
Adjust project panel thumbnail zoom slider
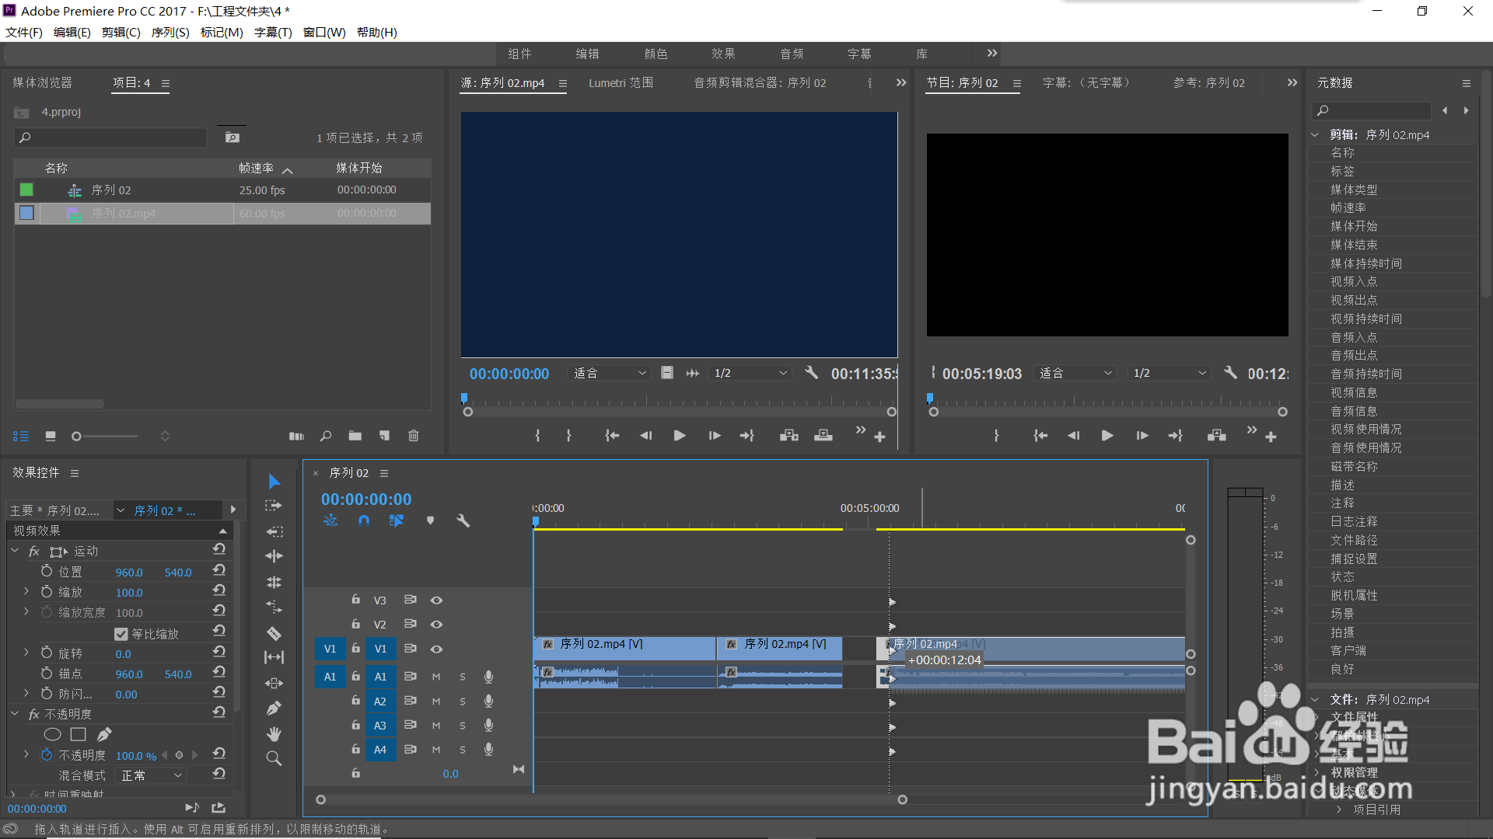(105, 437)
